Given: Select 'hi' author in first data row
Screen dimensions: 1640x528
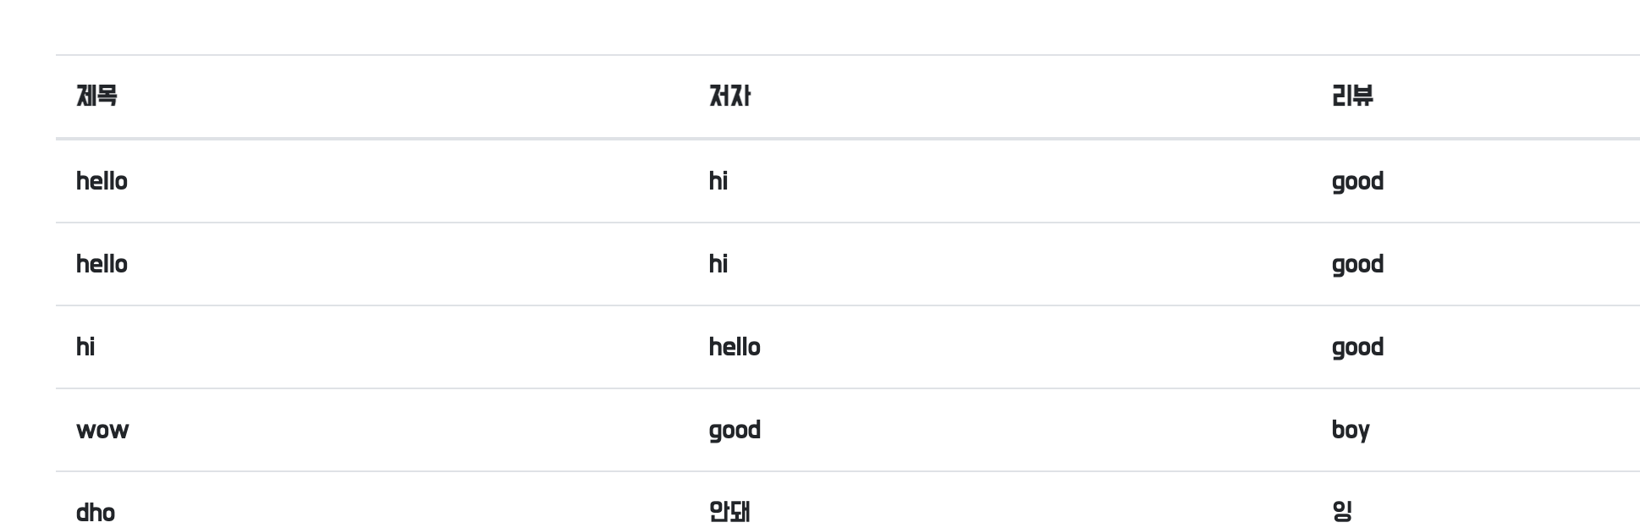Looking at the screenshot, I should point(718,181).
